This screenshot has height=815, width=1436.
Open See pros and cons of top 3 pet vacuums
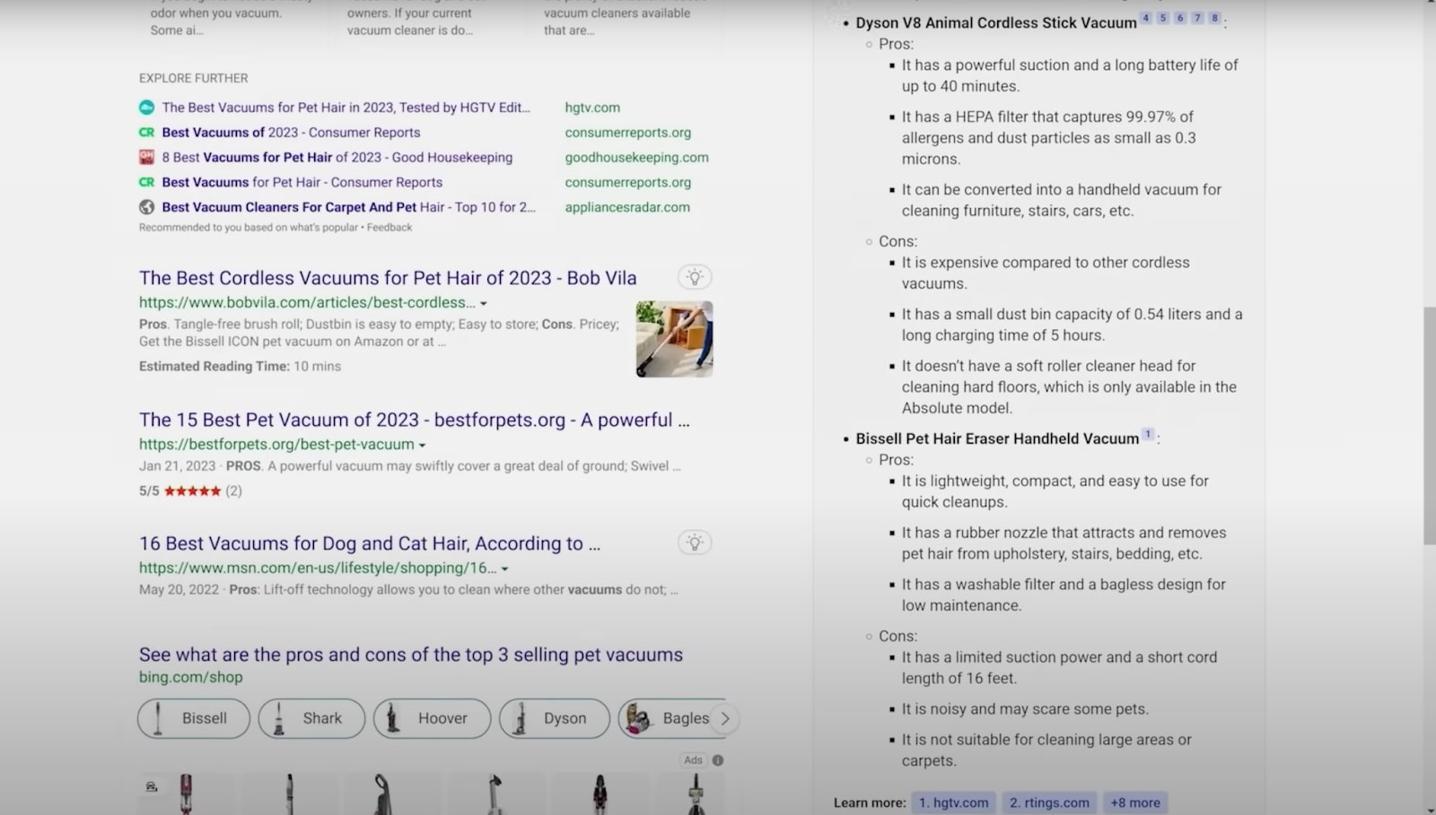click(411, 655)
